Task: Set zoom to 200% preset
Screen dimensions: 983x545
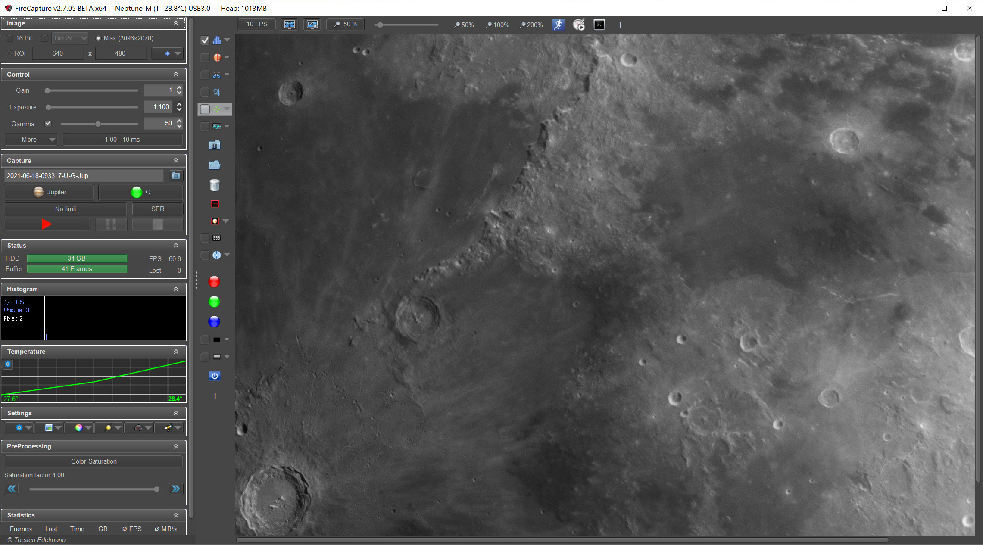Action: coord(531,25)
